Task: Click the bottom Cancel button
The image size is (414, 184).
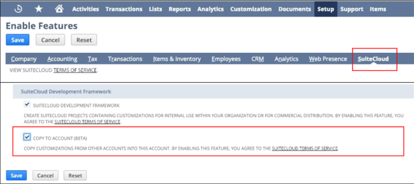Action: point(45,175)
